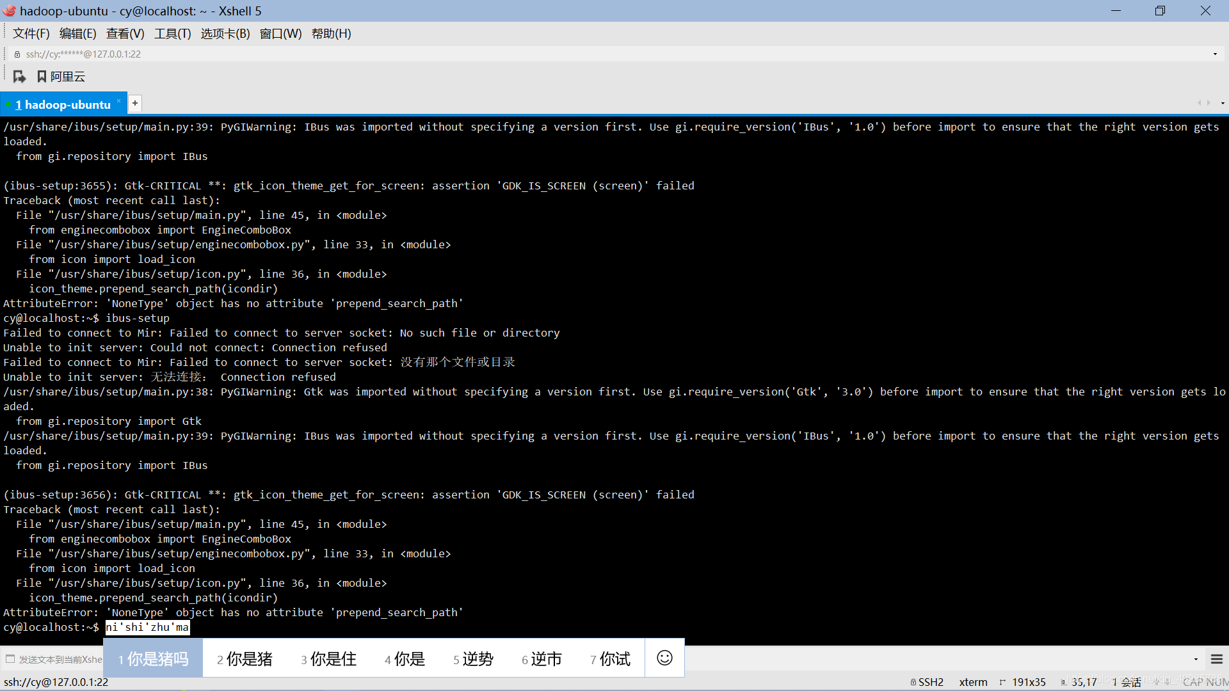
Task: Add a new tab with plus button
Action: click(135, 103)
